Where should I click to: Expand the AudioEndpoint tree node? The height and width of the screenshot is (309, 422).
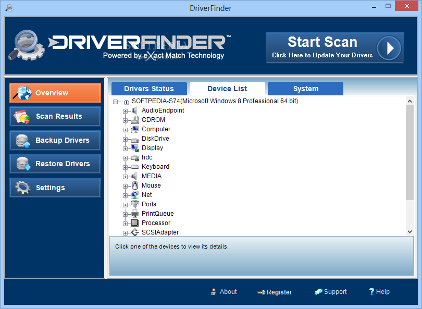125,111
